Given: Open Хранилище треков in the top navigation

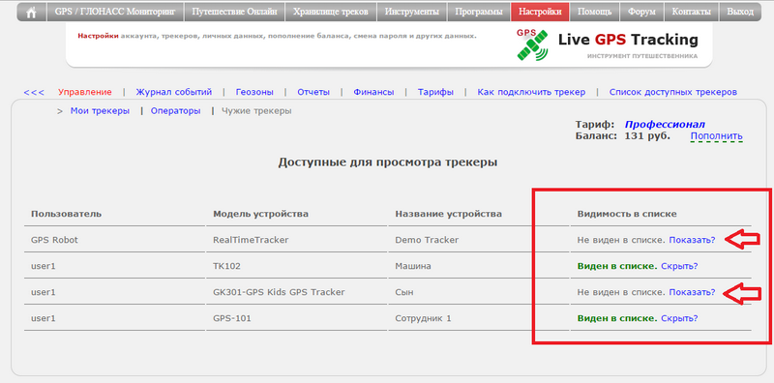Looking at the screenshot, I should (x=330, y=12).
